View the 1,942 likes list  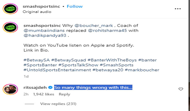coord(44,94)
